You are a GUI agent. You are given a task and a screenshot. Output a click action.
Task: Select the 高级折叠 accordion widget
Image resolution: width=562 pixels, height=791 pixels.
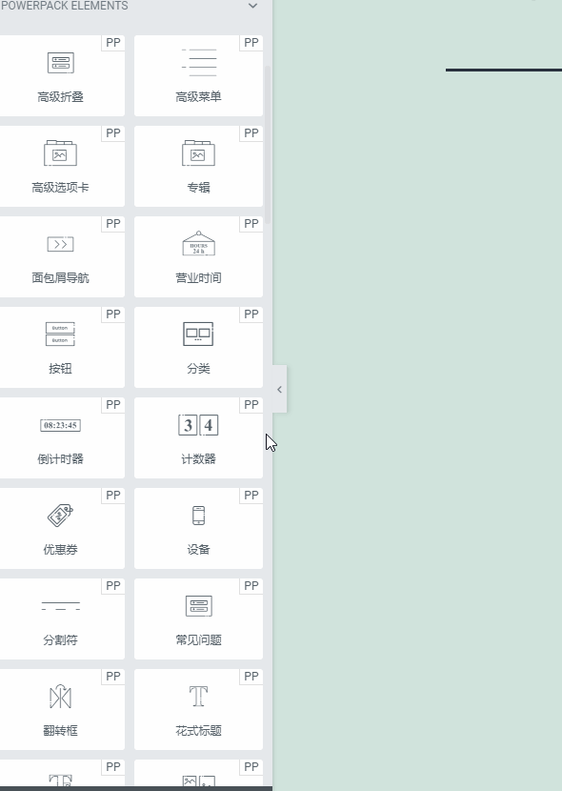pos(60,75)
